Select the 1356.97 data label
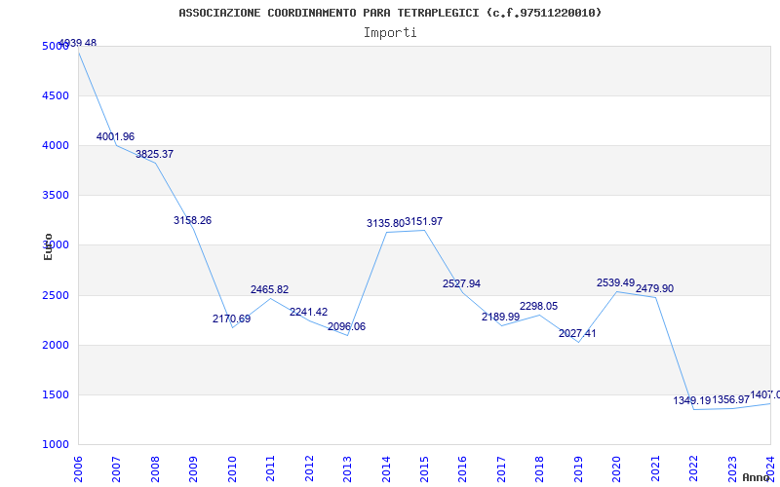 point(730,399)
